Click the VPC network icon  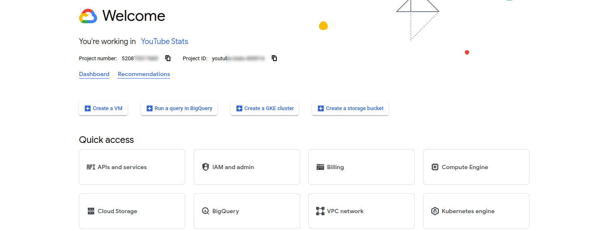320,211
